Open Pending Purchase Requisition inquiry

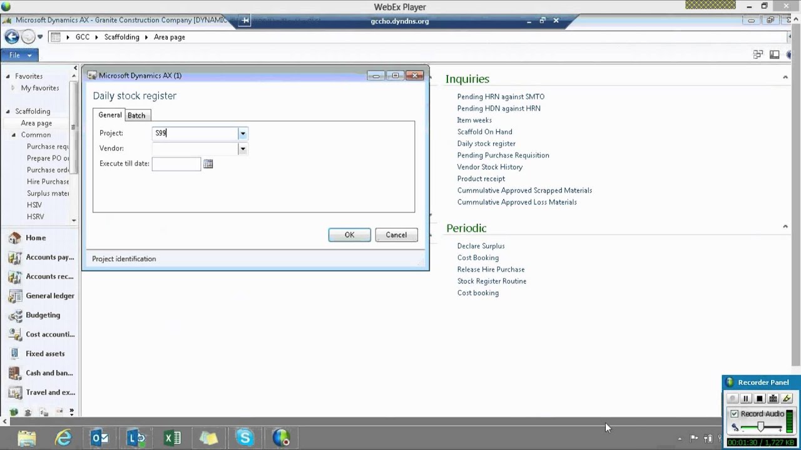tap(503, 155)
